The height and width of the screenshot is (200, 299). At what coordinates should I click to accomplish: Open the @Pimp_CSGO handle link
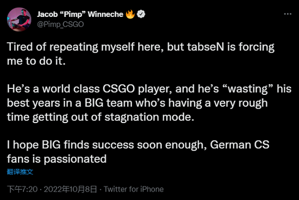(x=60, y=24)
